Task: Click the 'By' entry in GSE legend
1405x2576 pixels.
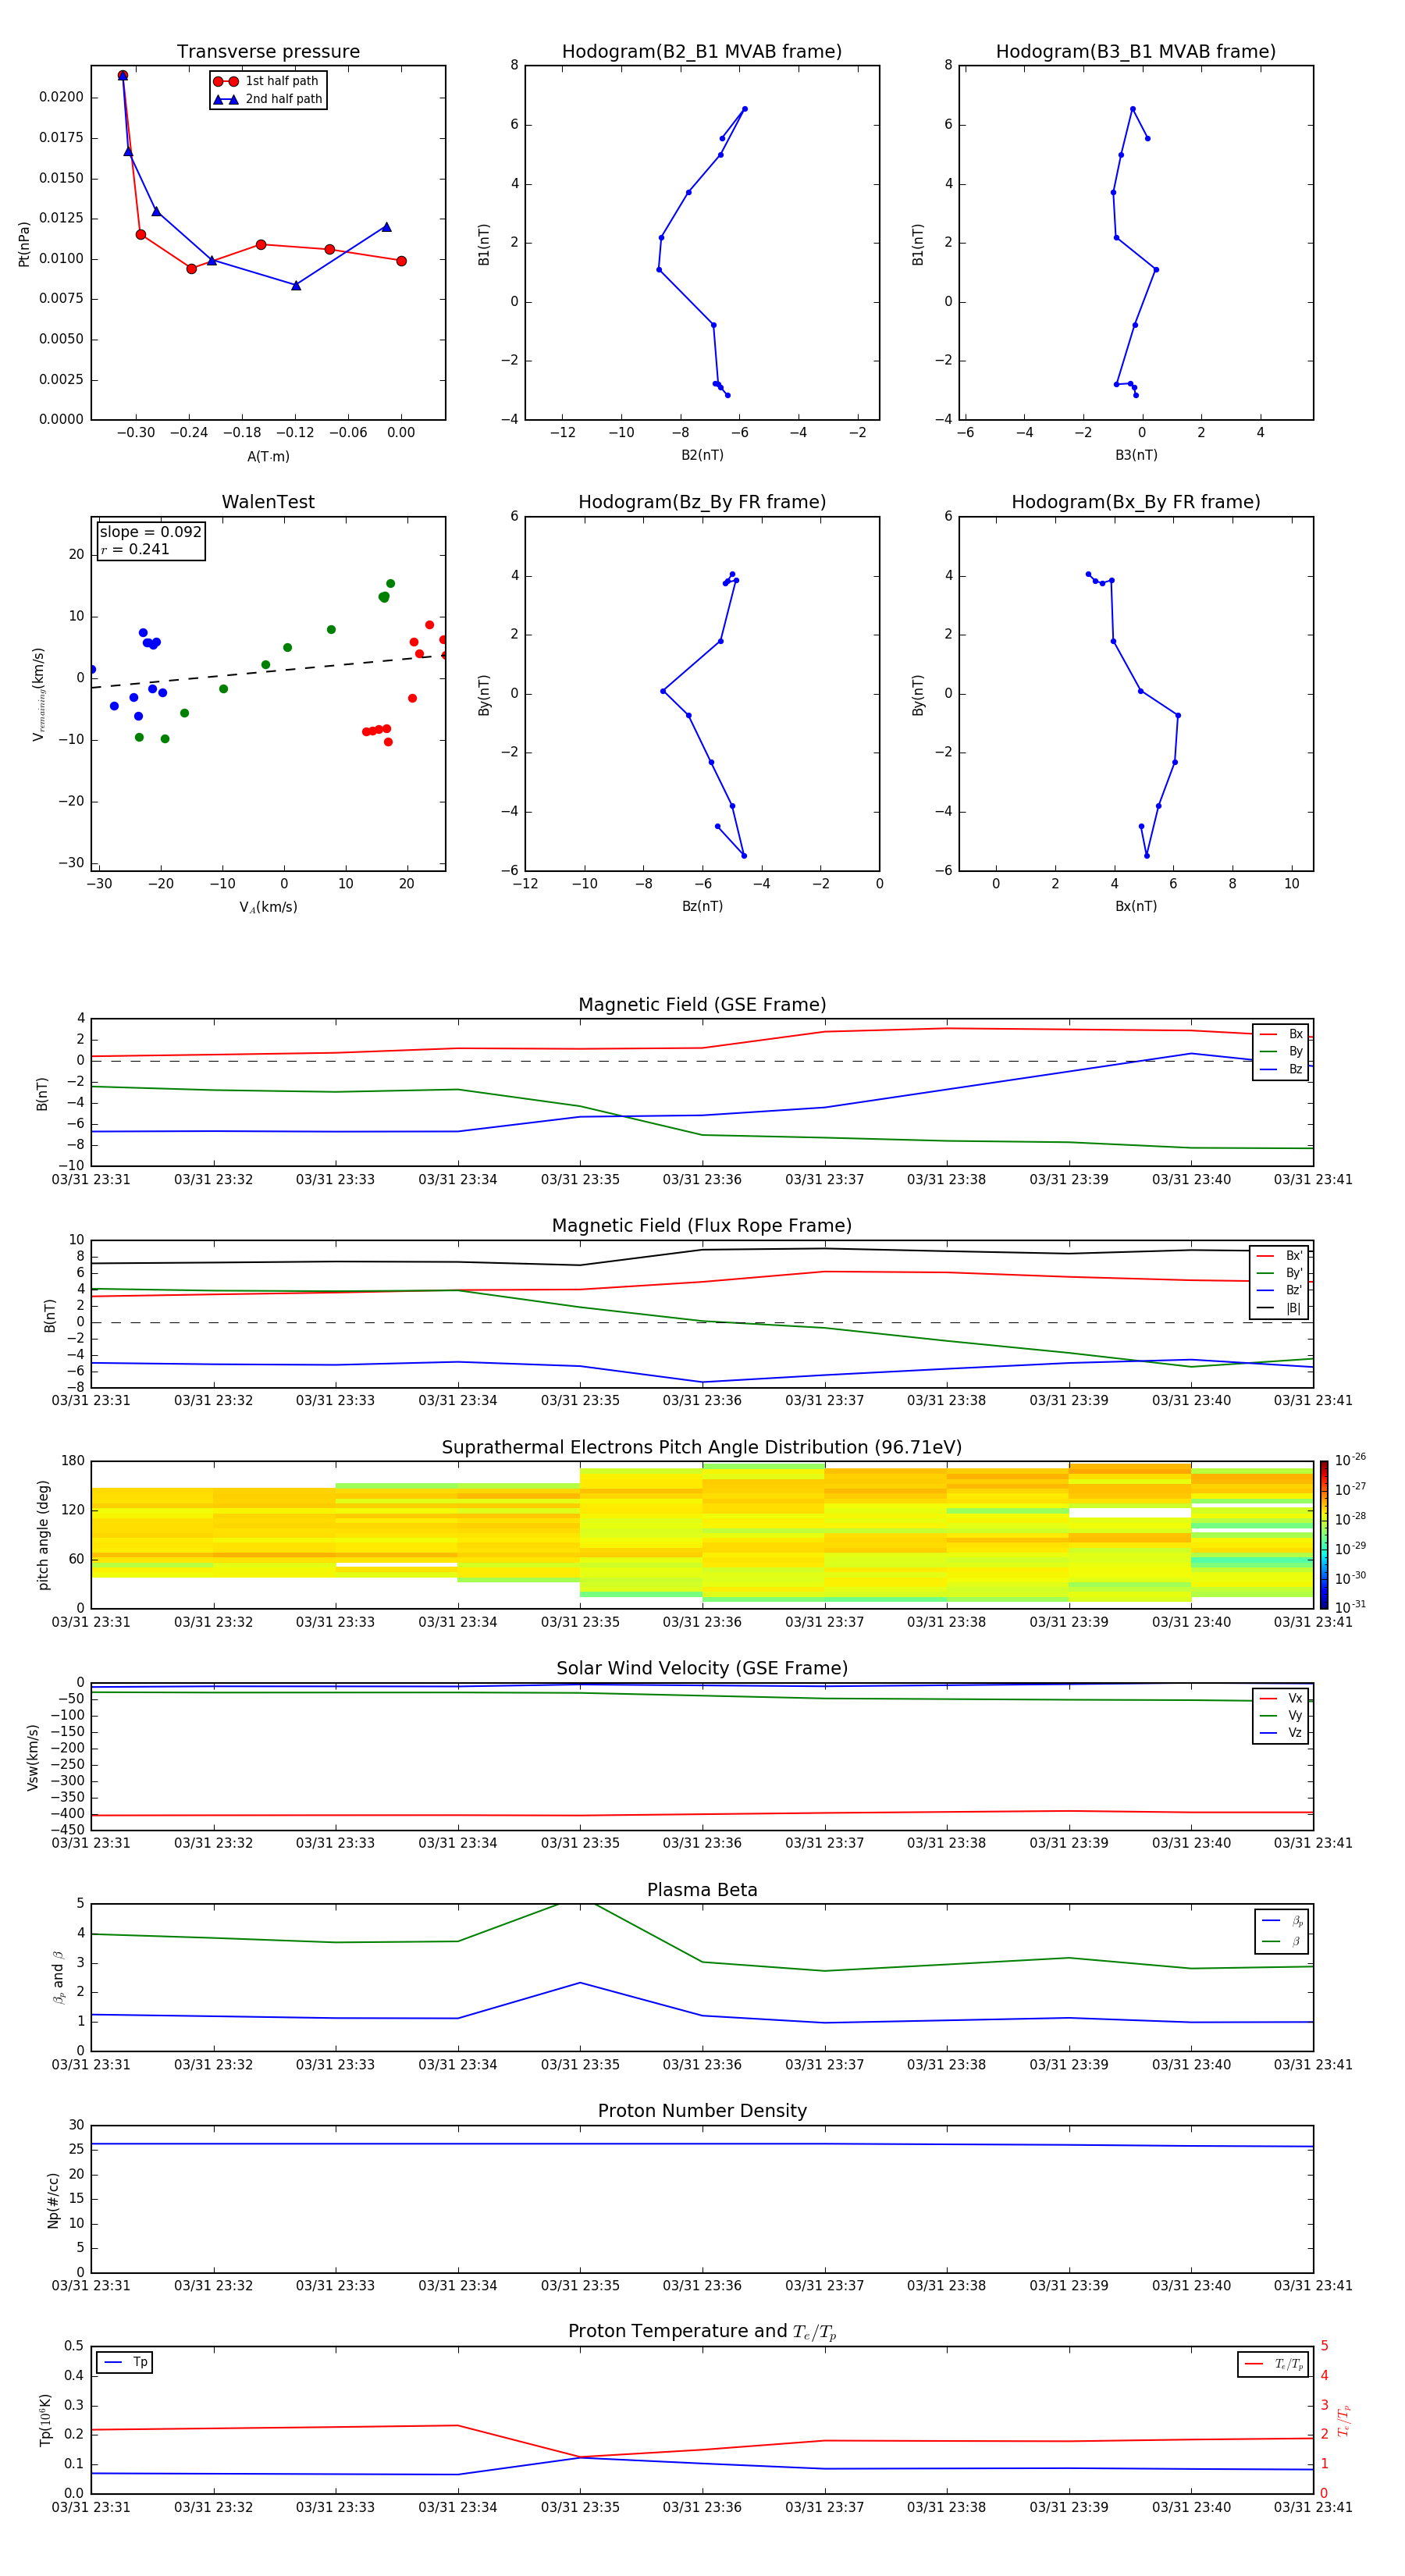Action: tap(1281, 1052)
